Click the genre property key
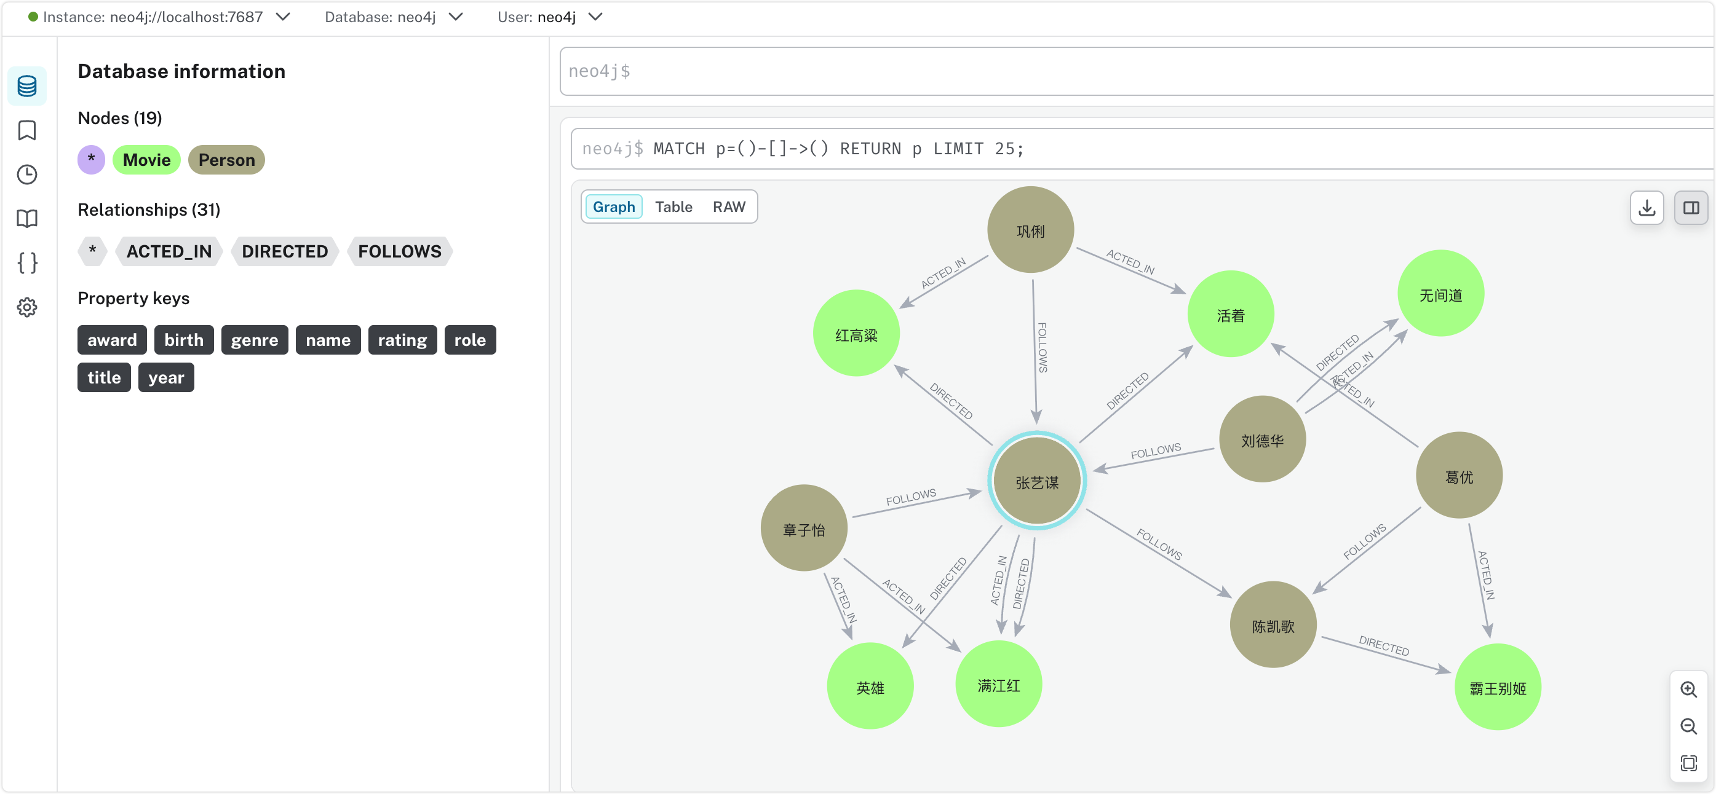Viewport: 1716px width, 794px height. [x=255, y=340]
